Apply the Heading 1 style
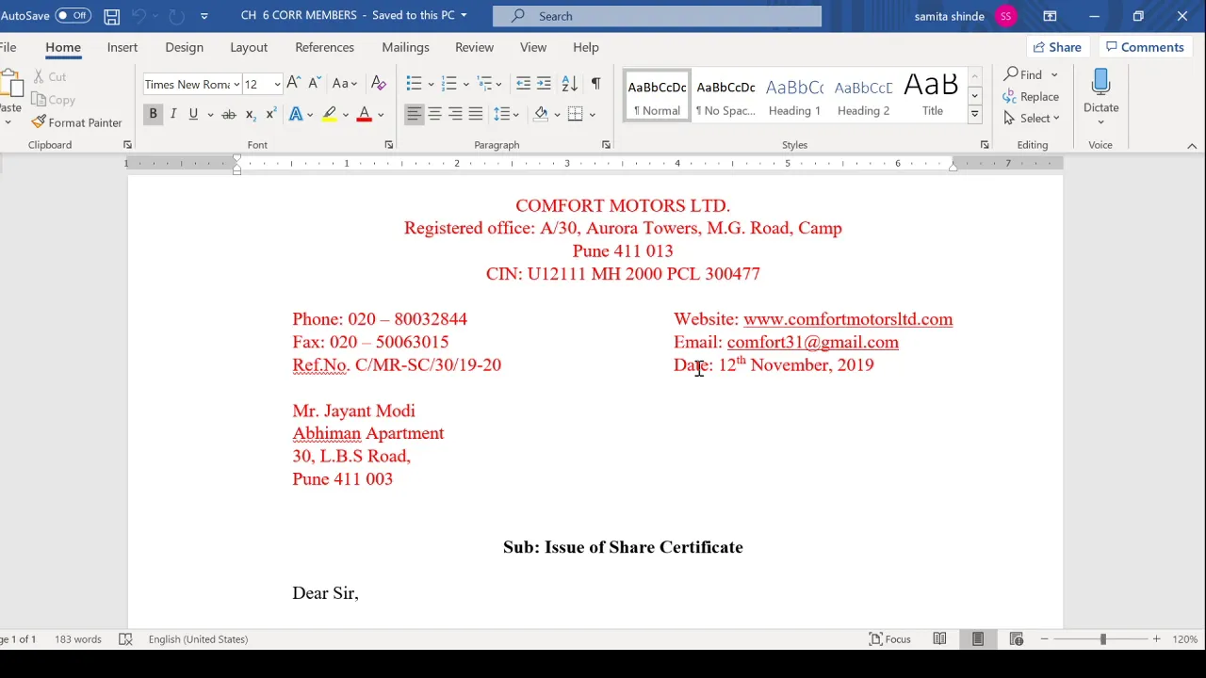The height and width of the screenshot is (678, 1206). click(794, 96)
